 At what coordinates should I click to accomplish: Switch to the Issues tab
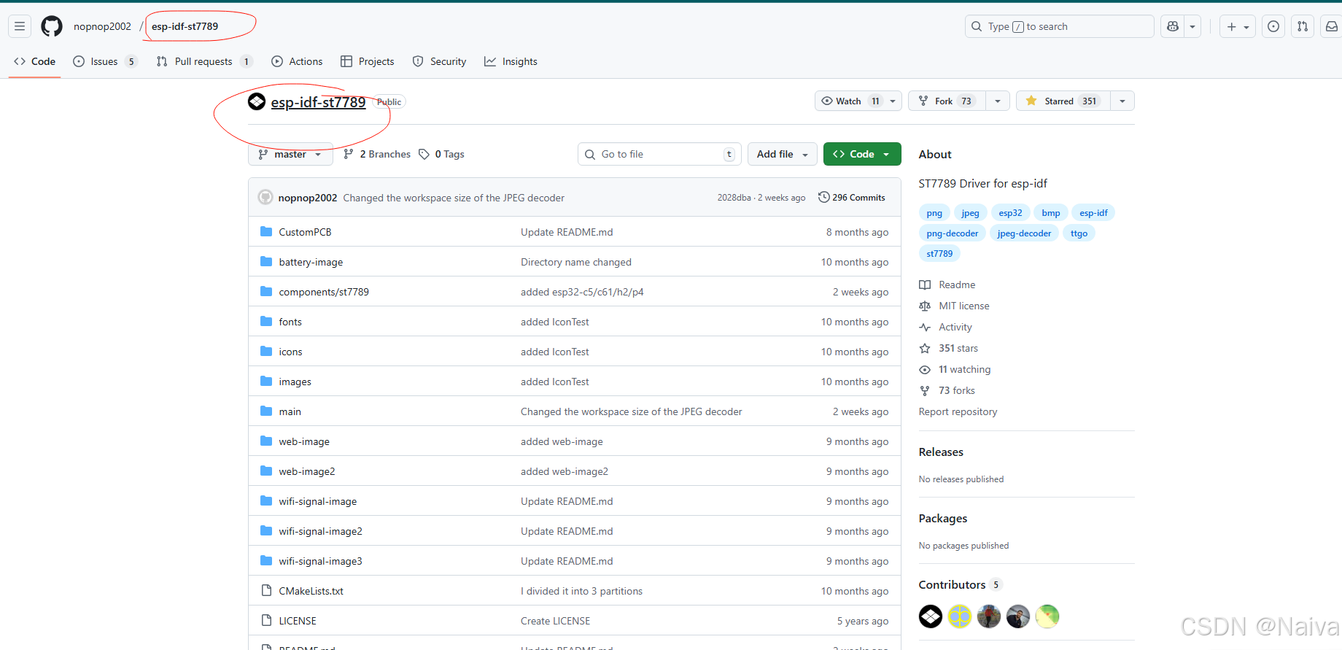[x=105, y=61]
